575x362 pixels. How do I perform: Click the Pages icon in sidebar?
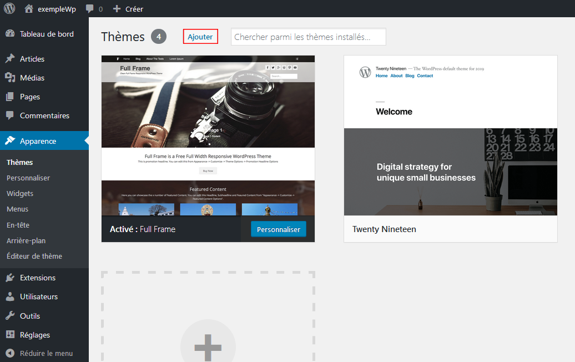tap(10, 97)
